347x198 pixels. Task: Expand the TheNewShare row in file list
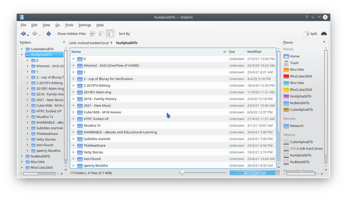tap(73, 145)
